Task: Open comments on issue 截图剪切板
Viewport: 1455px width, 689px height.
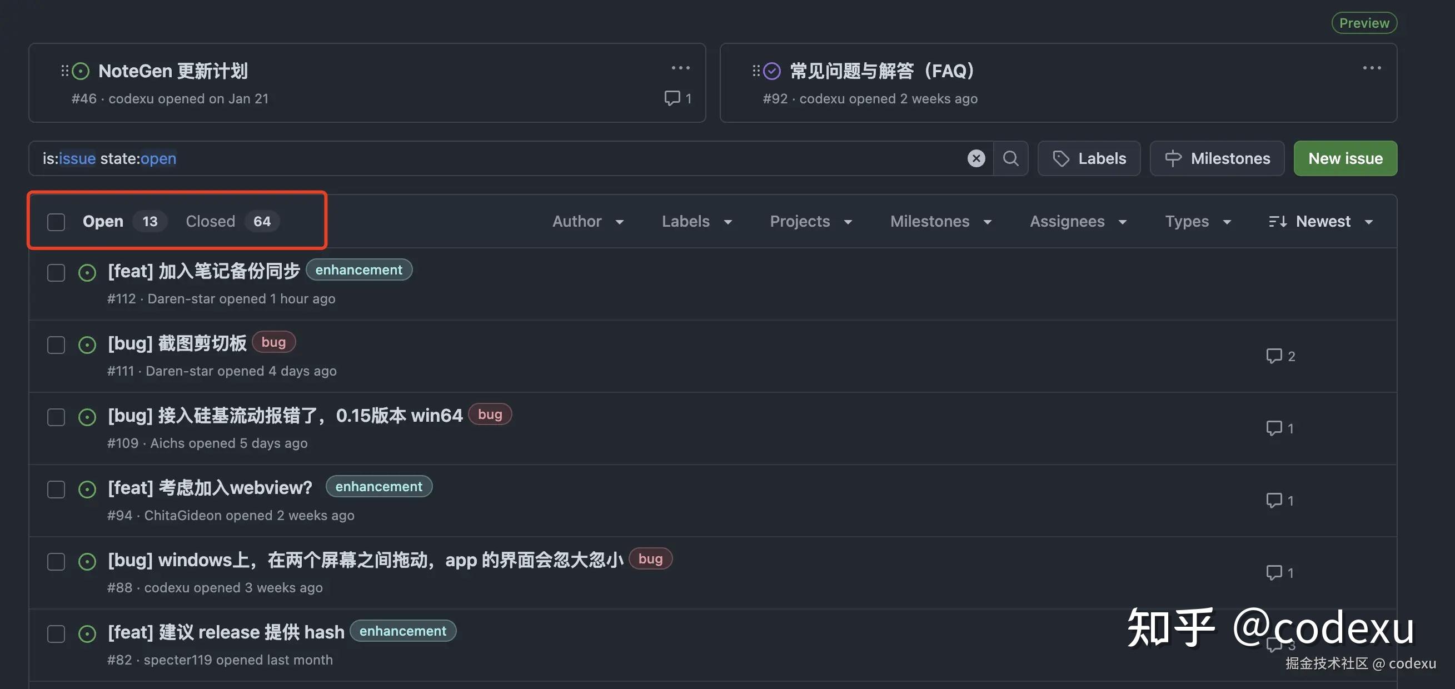Action: tap(1280, 356)
